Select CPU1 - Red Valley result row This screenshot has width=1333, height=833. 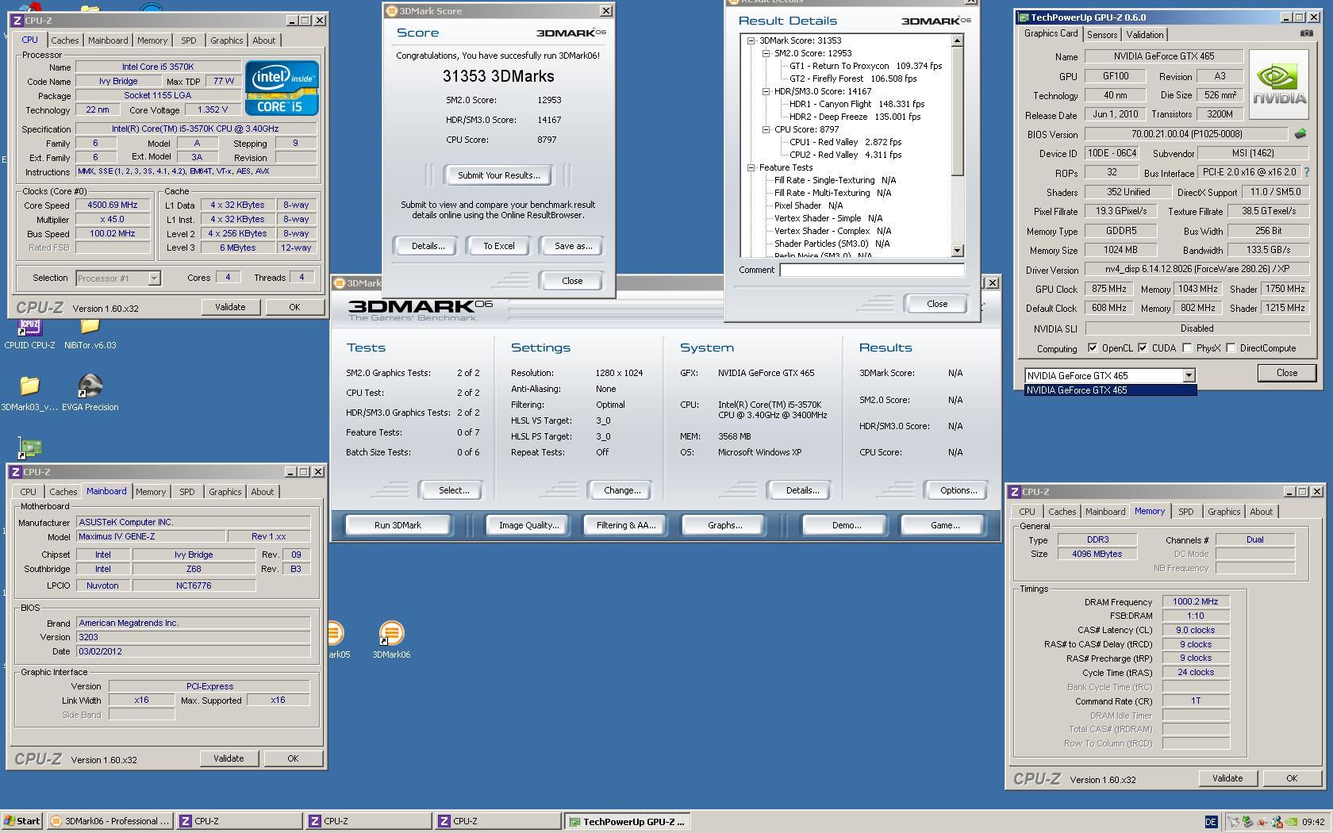(846, 142)
